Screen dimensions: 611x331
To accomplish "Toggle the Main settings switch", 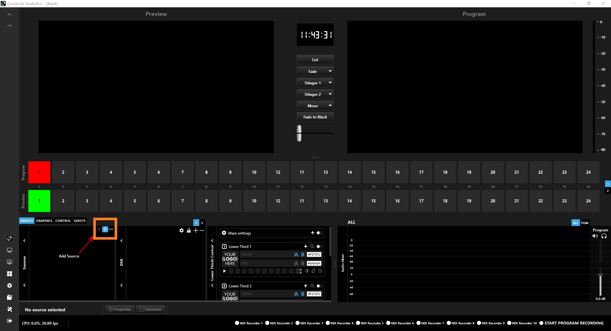I will pos(319,233).
